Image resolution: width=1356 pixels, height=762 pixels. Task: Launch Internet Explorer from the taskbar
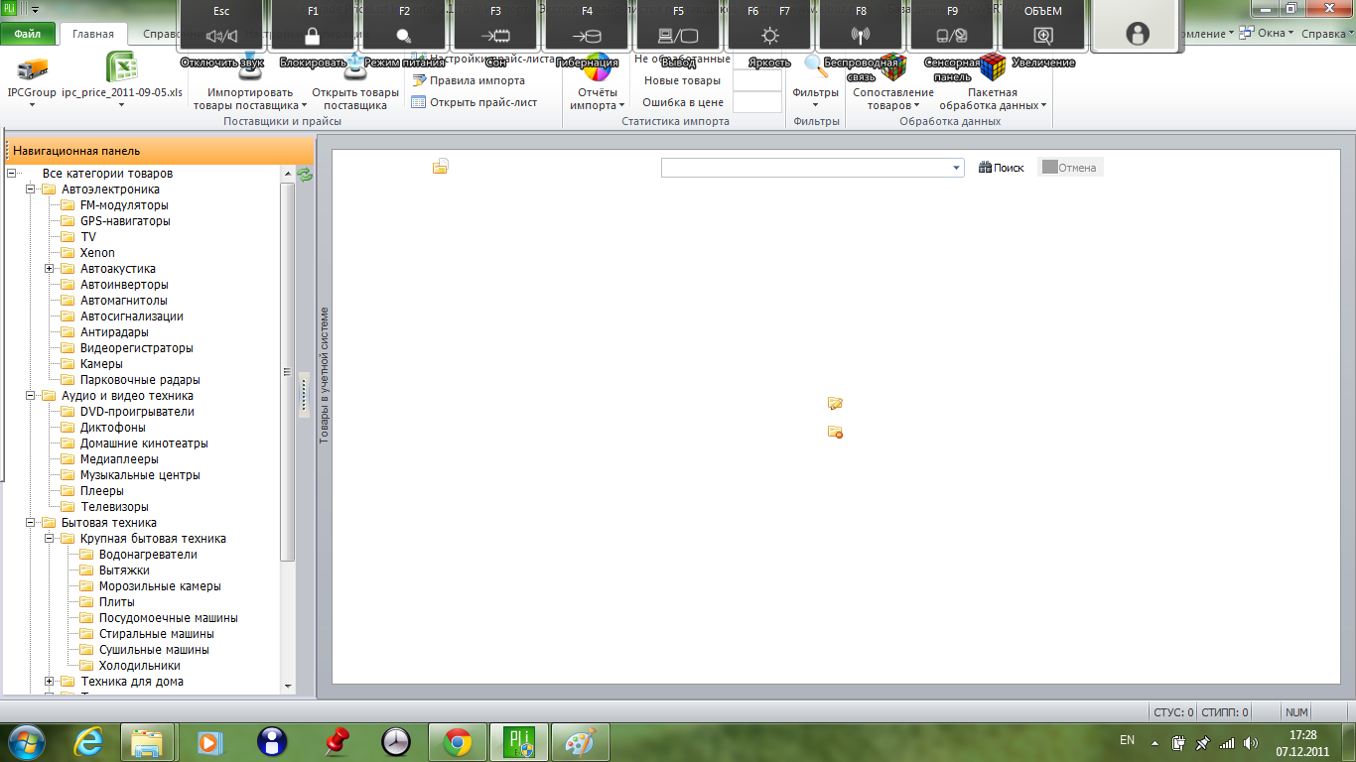coord(89,741)
